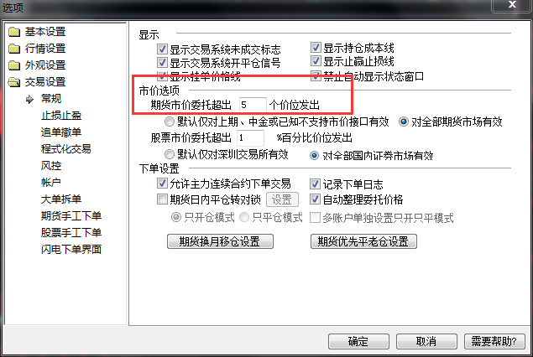Click the 基本设置 folder icon

(14, 32)
